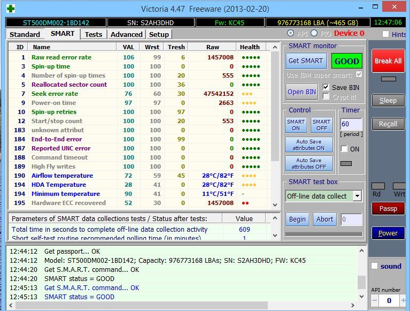Click the green GOOD status indicator

point(347,61)
